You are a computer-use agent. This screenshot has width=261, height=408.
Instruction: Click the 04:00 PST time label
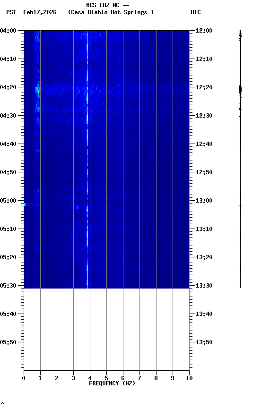click(x=8, y=31)
